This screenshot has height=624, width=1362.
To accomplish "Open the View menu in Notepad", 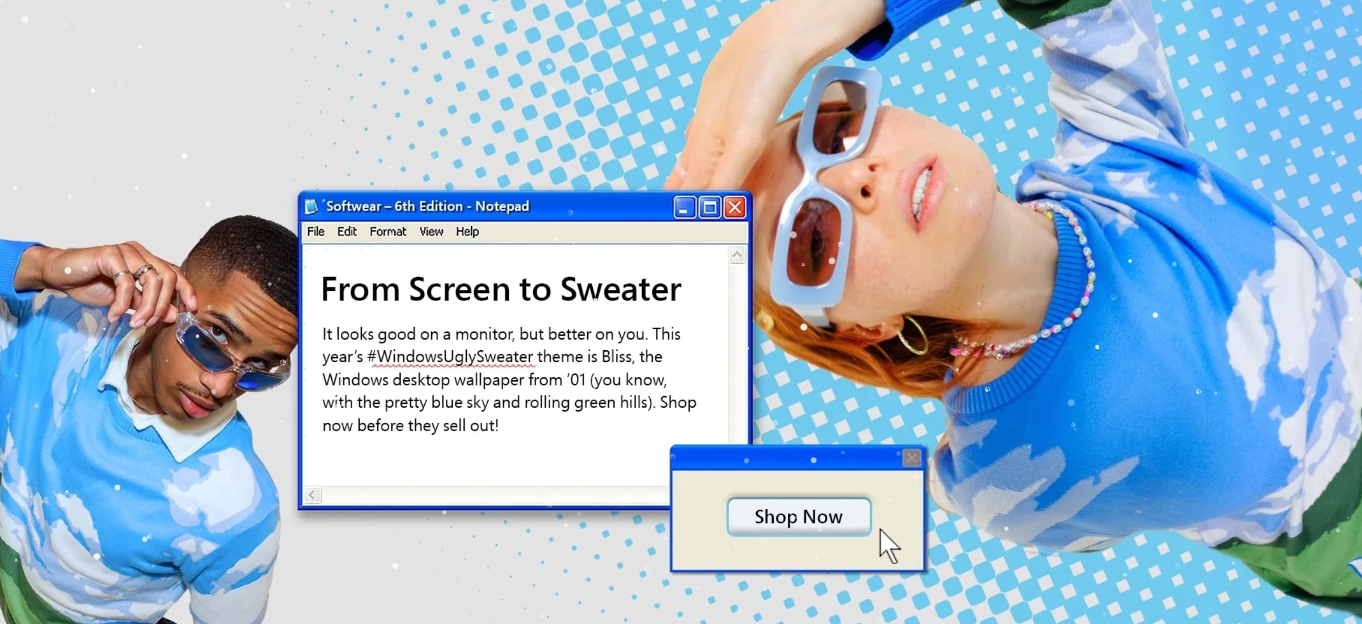I will [x=431, y=231].
